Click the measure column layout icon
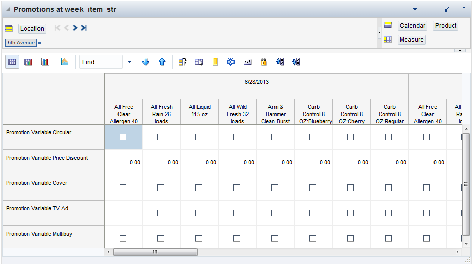Image resolution: width=473 pixels, height=264 pixels. click(182, 62)
